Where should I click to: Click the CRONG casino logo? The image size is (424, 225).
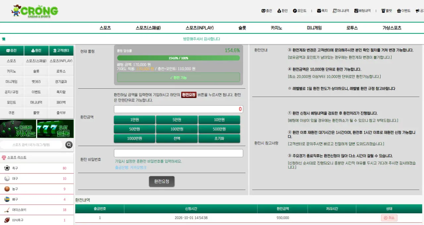34,11
